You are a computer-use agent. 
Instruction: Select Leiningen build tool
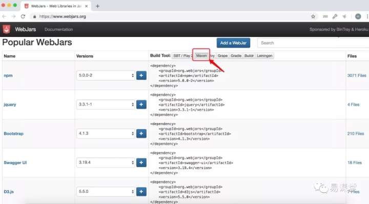coord(264,56)
